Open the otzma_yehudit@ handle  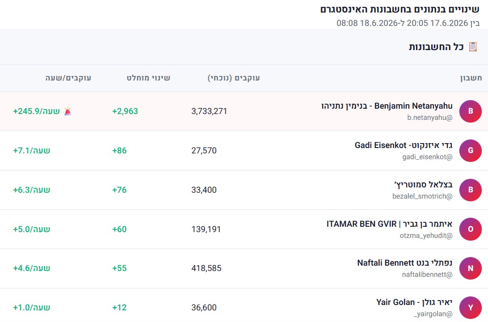click(x=426, y=236)
